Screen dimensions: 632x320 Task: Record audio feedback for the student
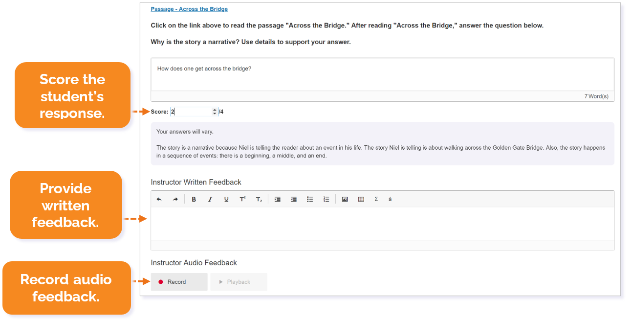[179, 281]
